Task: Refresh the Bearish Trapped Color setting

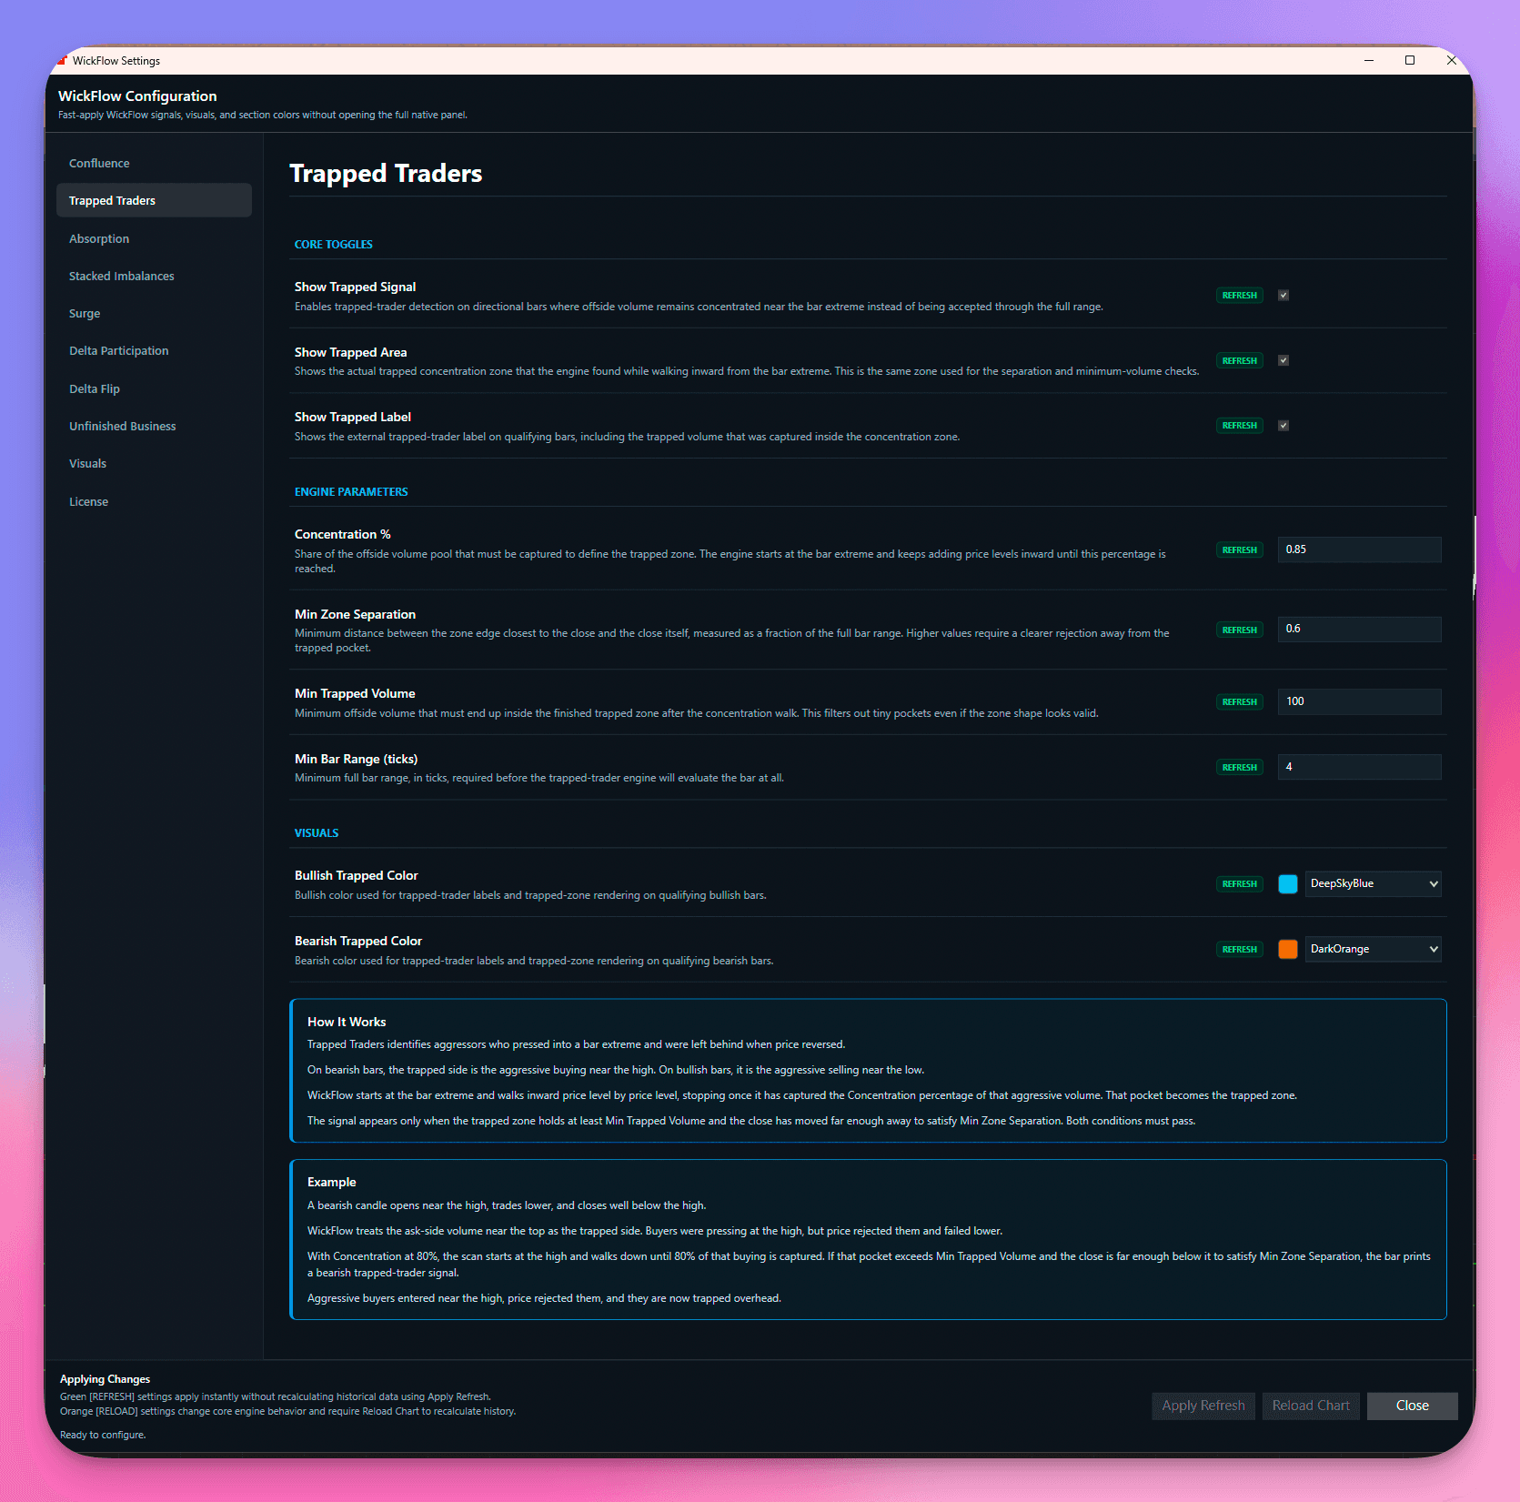Action: (x=1239, y=949)
